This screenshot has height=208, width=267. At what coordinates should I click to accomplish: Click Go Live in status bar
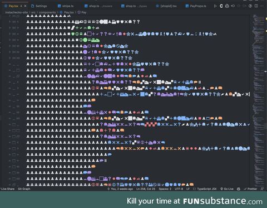[x=227, y=189]
